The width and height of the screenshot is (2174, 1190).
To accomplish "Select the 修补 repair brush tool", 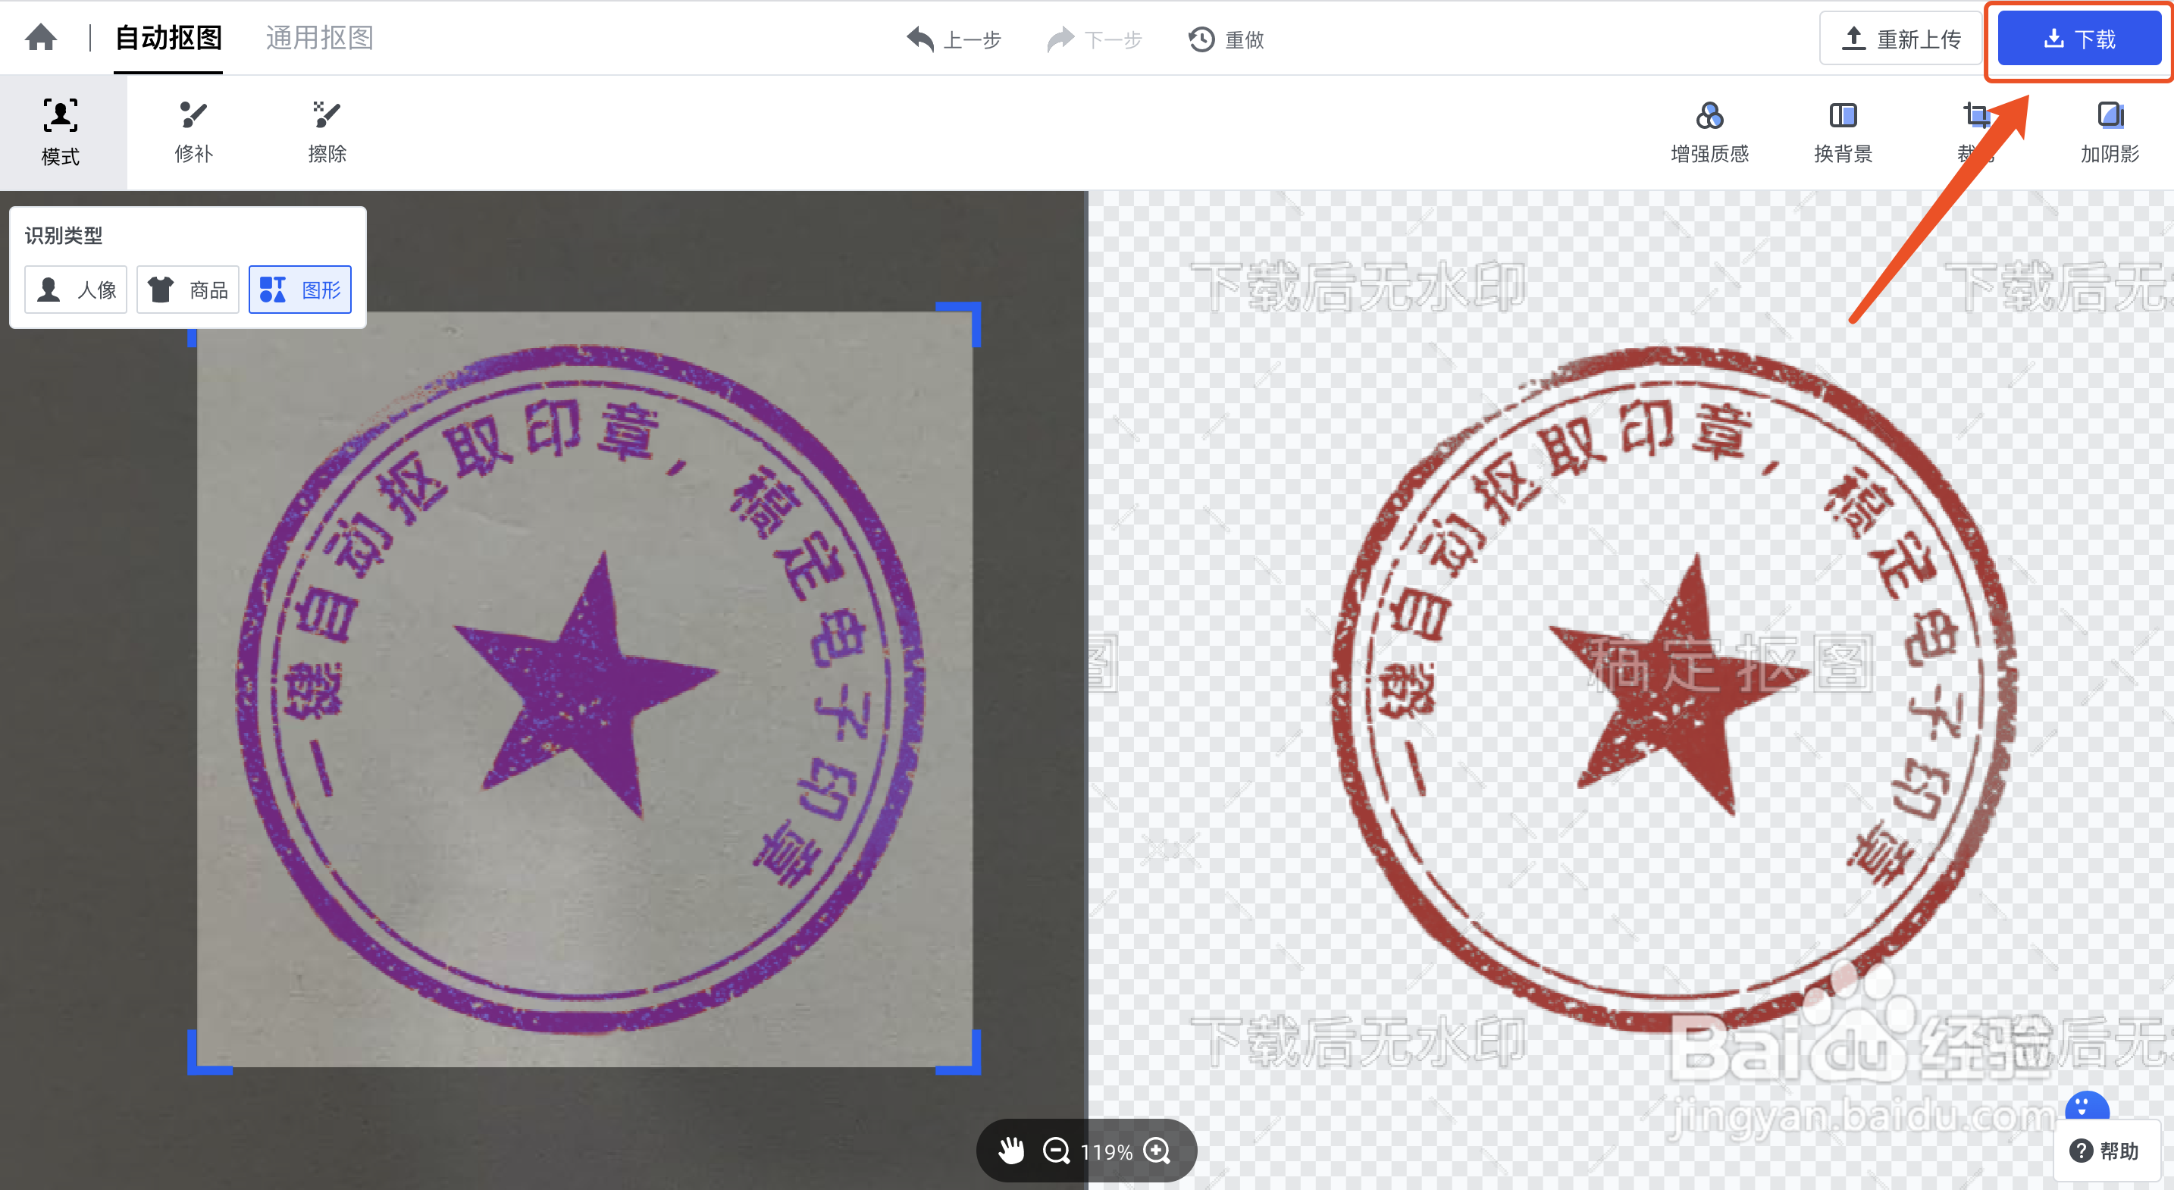I will tap(193, 133).
